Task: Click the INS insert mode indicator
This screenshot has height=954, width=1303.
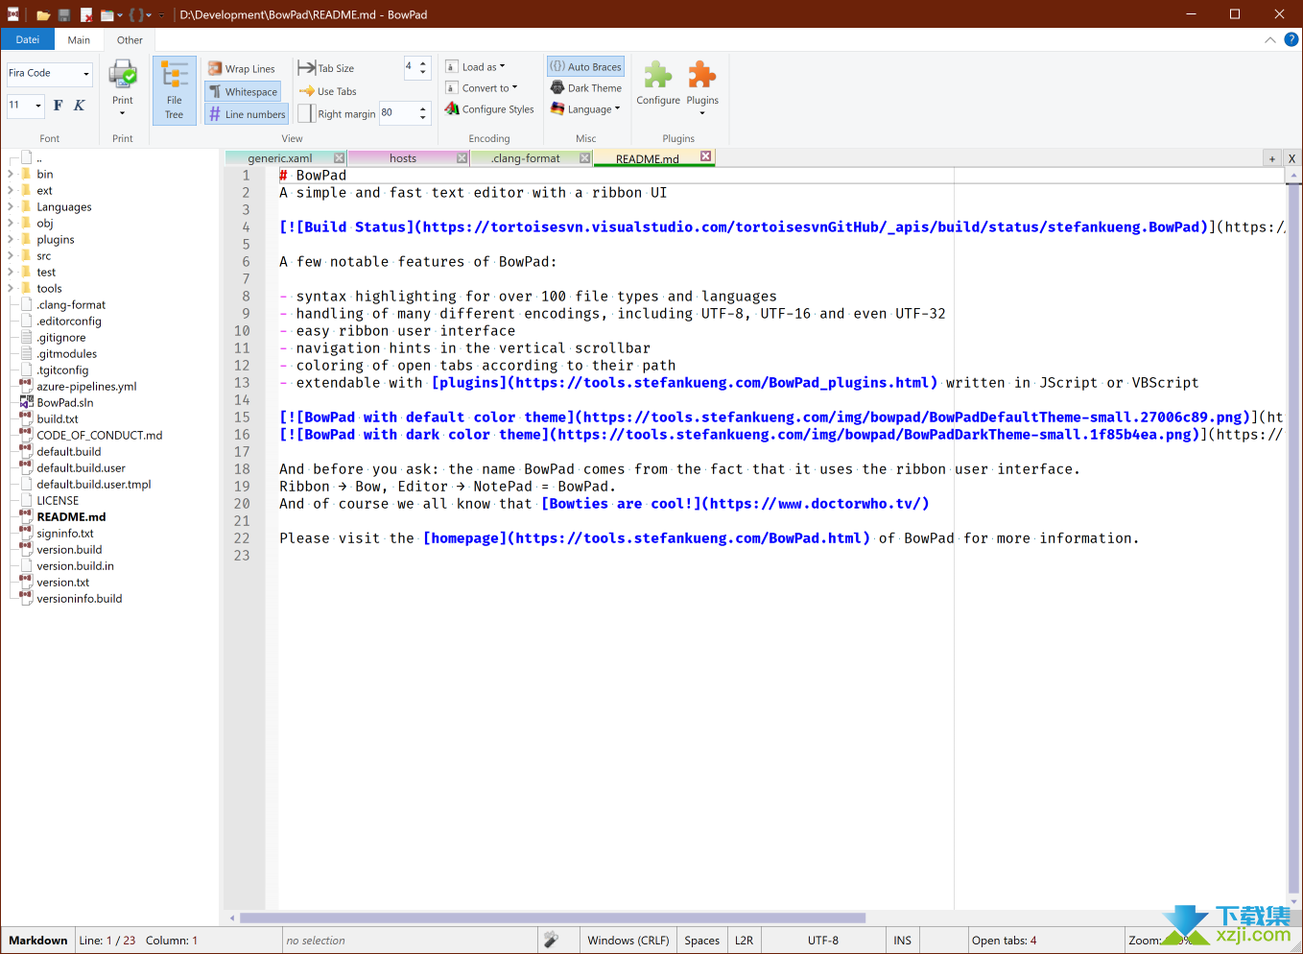Action: [903, 941]
